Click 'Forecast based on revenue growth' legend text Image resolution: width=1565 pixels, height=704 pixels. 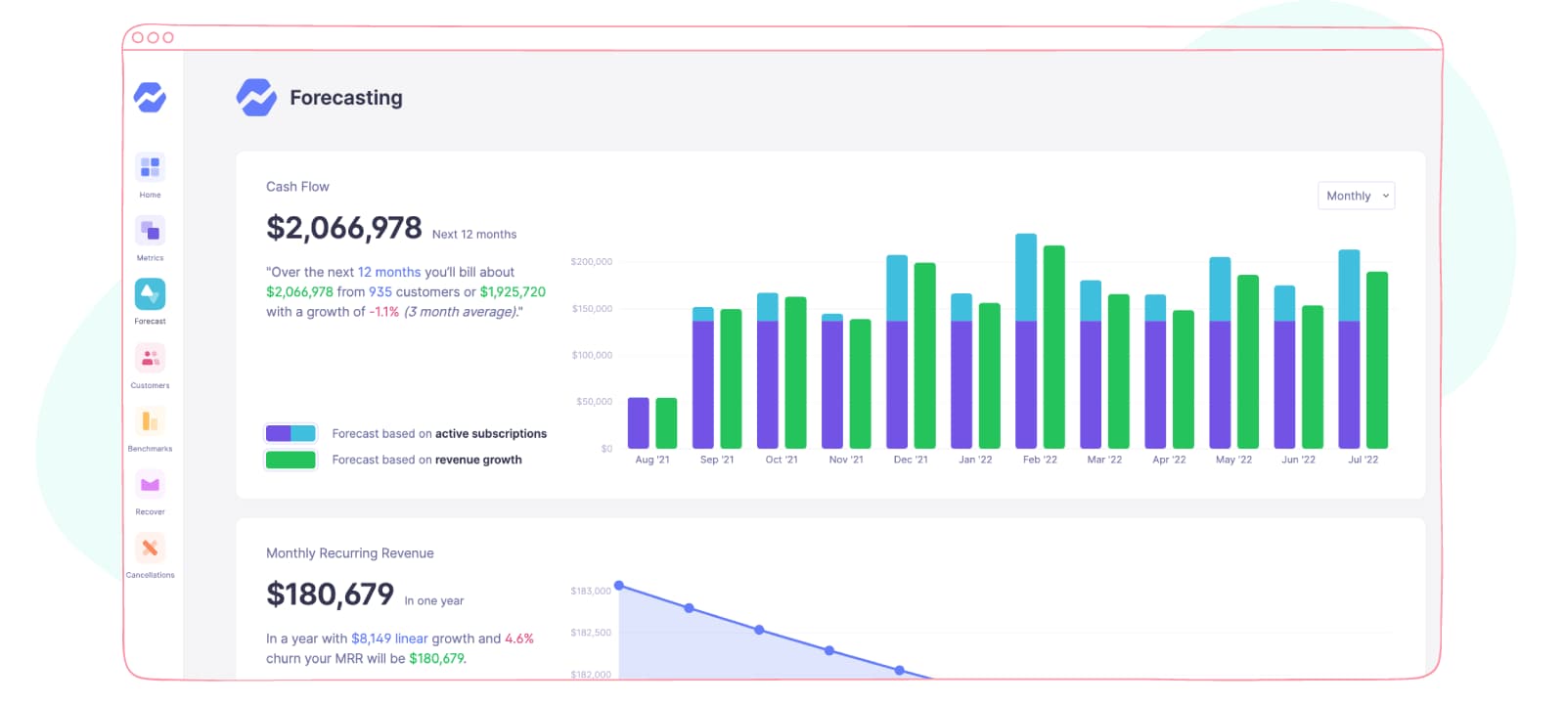[x=426, y=460]
